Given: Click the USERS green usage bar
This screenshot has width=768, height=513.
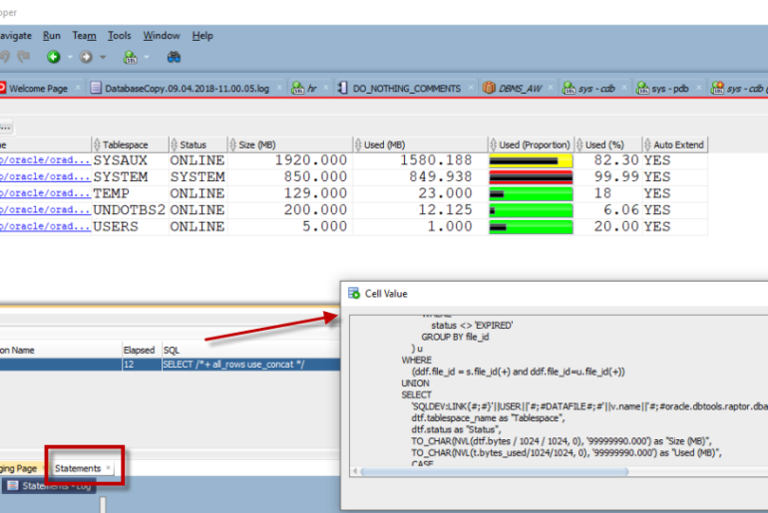Looking at the screenshot, I should pos(531,227).
